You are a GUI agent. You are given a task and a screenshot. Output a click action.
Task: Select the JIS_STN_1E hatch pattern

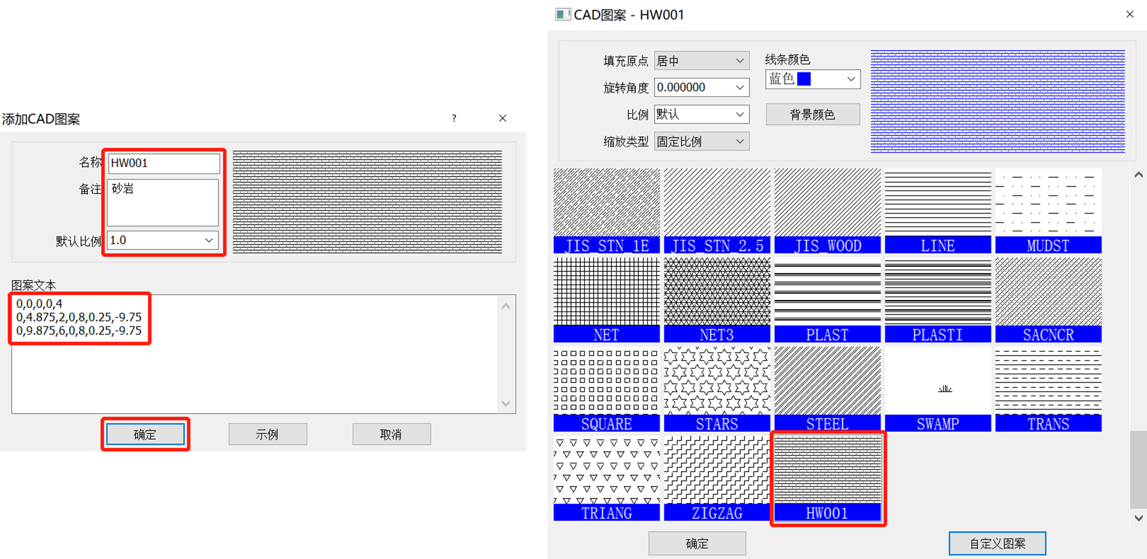606,210
